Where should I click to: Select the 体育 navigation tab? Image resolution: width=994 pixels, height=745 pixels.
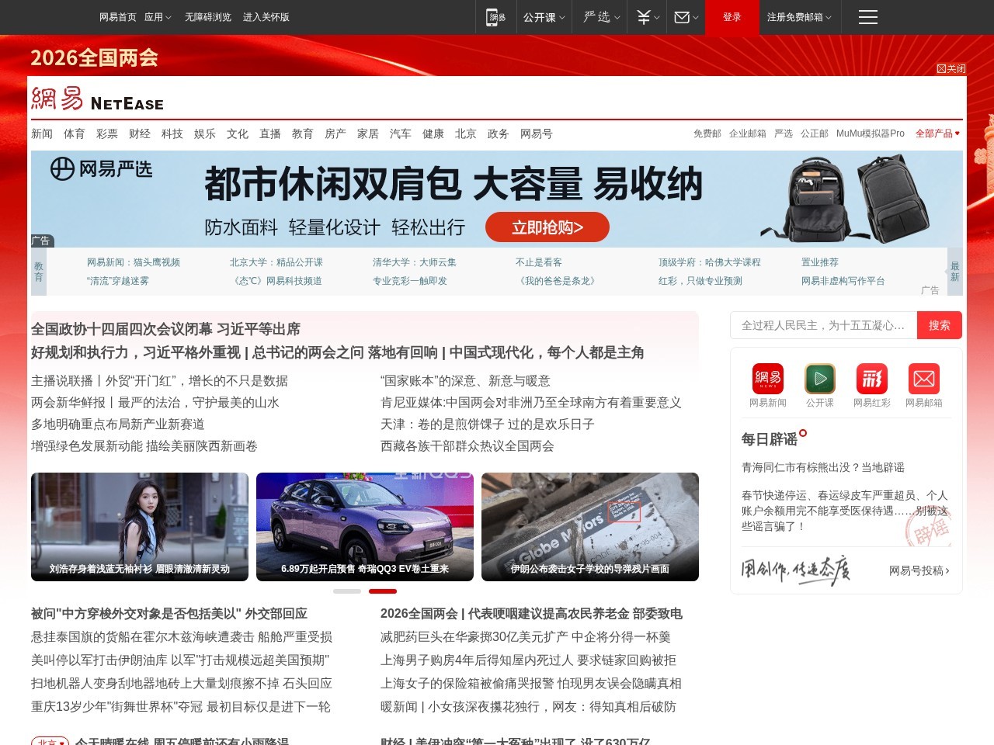point(75,133)
